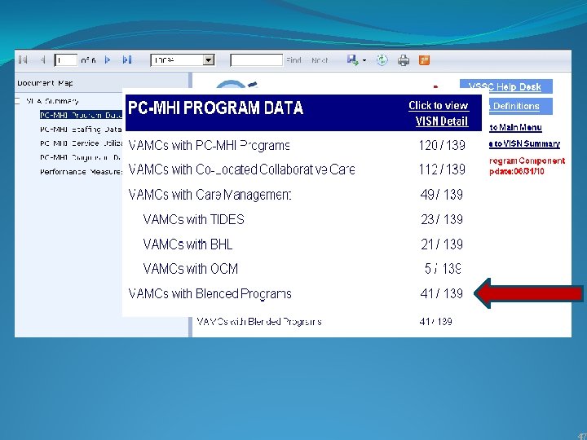The height and width of the screenshot is (440, 587).
Task: Click 'VAMCs with OCM' label
Action: click(191, 269)
